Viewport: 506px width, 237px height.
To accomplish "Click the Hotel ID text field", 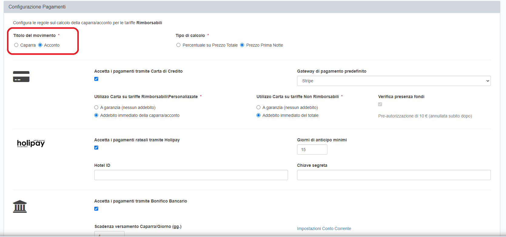I will click(191, 175).
